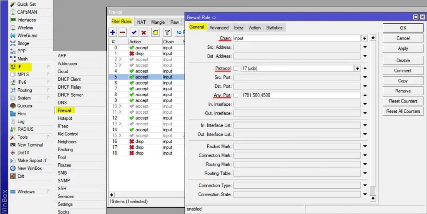Click the Reset All Counters button
427x214 pixels.
(x=403, y=111)
